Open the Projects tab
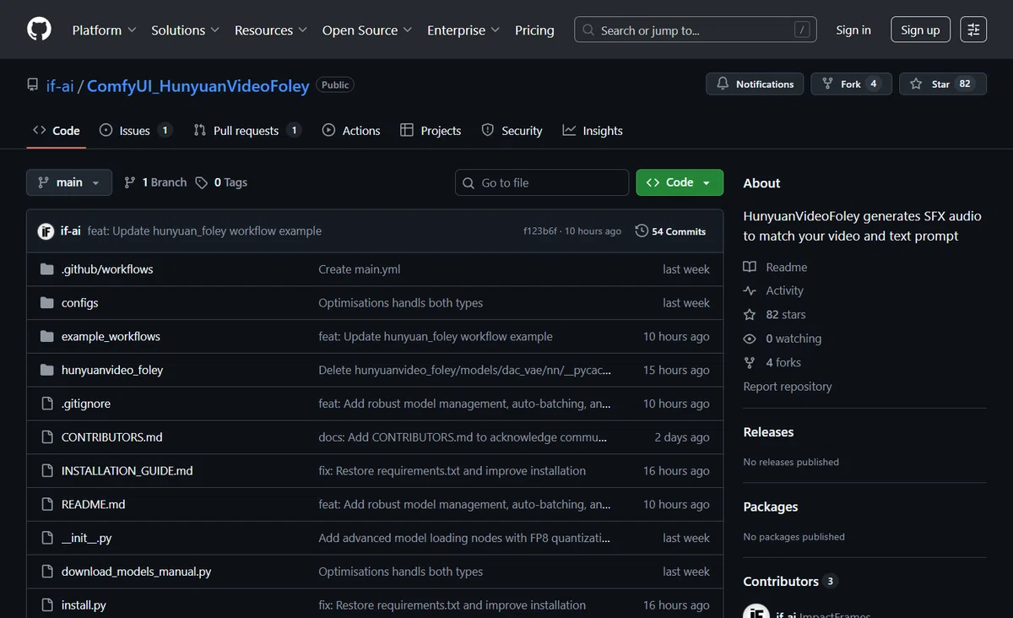 [431, 131]
